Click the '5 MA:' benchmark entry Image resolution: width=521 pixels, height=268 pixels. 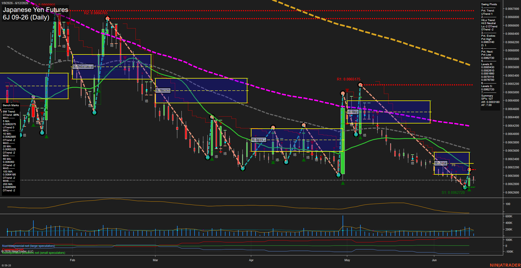(x=7, y=121)
